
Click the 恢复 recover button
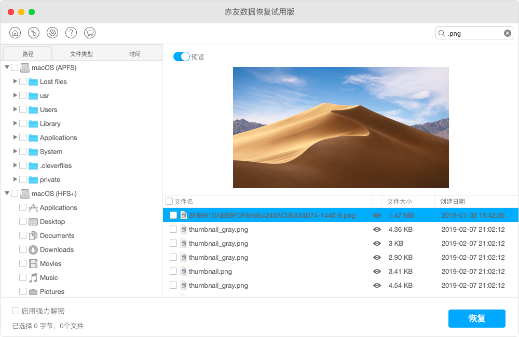(476, 318)
